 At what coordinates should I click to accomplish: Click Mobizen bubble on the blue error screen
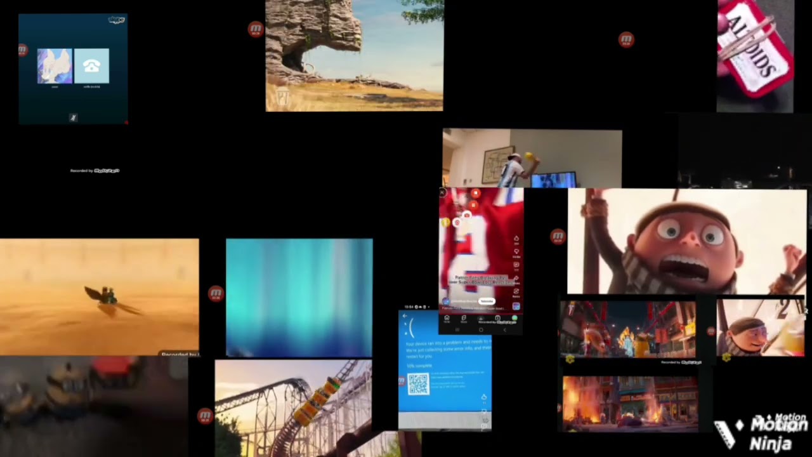coord(402,381)
